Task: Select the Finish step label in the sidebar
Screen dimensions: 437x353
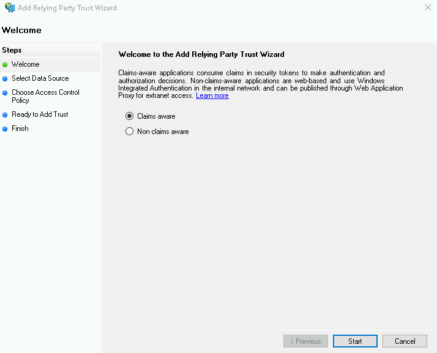Action: [x=20, y=128]
